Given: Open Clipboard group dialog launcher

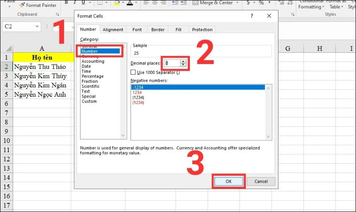Looking at the screenshot, I should pos(58,14).
